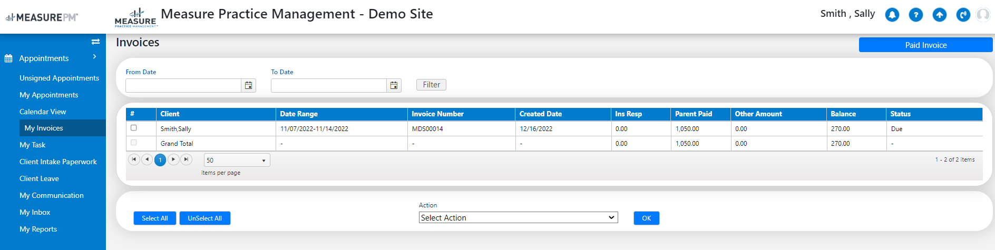Click the UnSelect All button

tap(205, 218)
